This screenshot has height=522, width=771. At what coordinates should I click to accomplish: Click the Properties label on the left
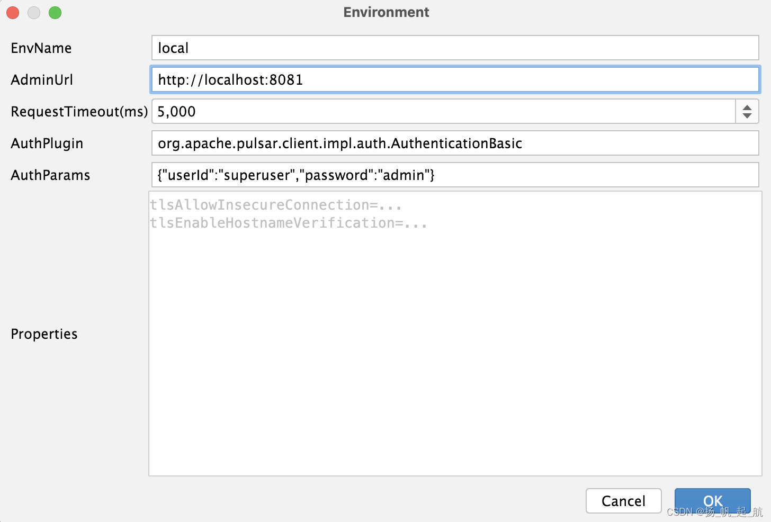click(44, 334)
